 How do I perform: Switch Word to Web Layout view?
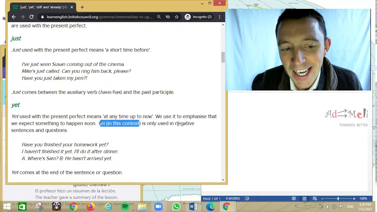pyautogui.click(x=315, y=198)
